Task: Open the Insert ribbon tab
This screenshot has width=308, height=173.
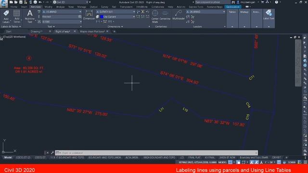Action: [x=24, y=7]
